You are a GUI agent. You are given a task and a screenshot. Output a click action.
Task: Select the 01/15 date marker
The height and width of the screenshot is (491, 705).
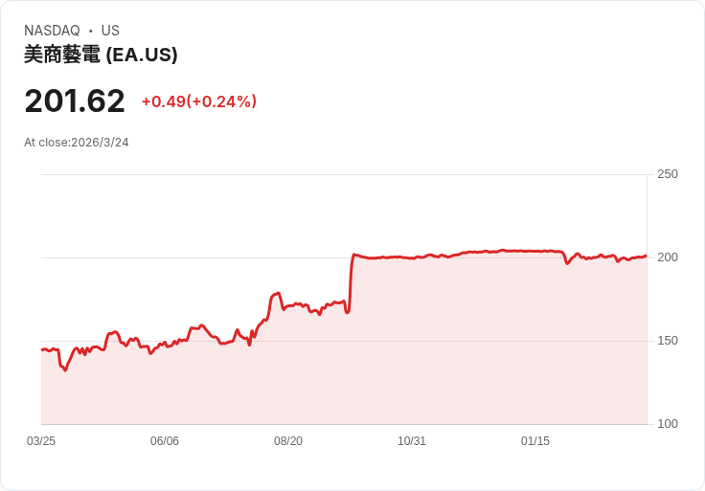[535, 441]
